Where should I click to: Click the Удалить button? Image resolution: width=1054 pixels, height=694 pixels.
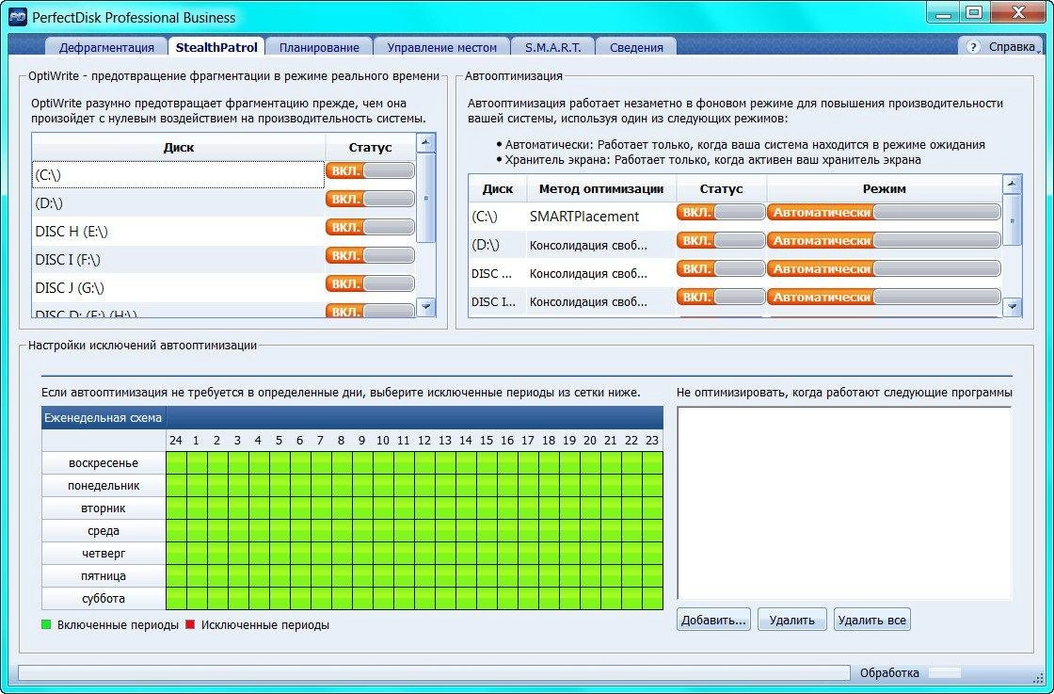click(791, 620)
